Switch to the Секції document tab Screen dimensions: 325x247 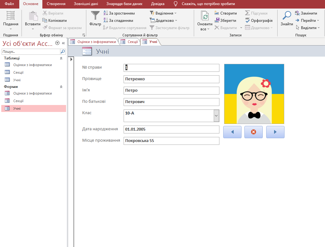[130, 42]
